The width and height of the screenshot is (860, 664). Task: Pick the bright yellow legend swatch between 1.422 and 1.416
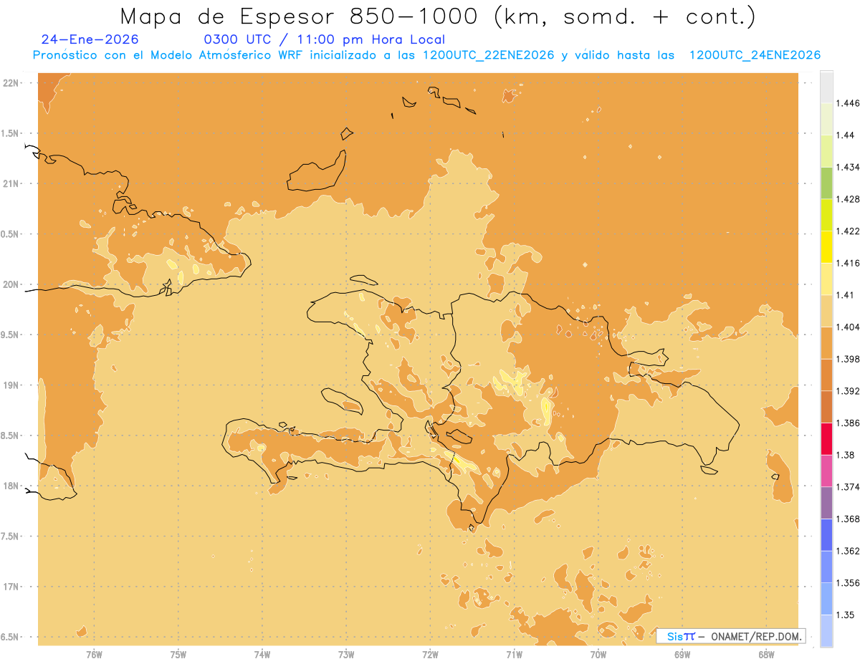pos(826,247)
